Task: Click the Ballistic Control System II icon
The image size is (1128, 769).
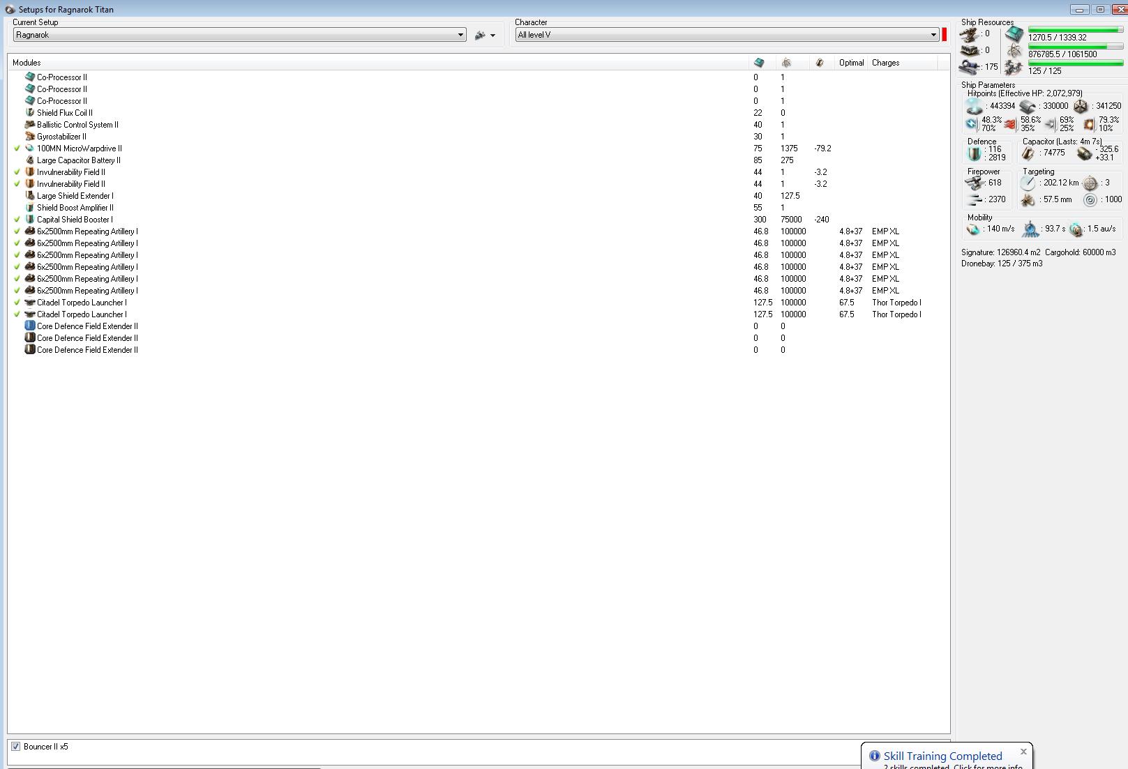Action: [29, 124]
